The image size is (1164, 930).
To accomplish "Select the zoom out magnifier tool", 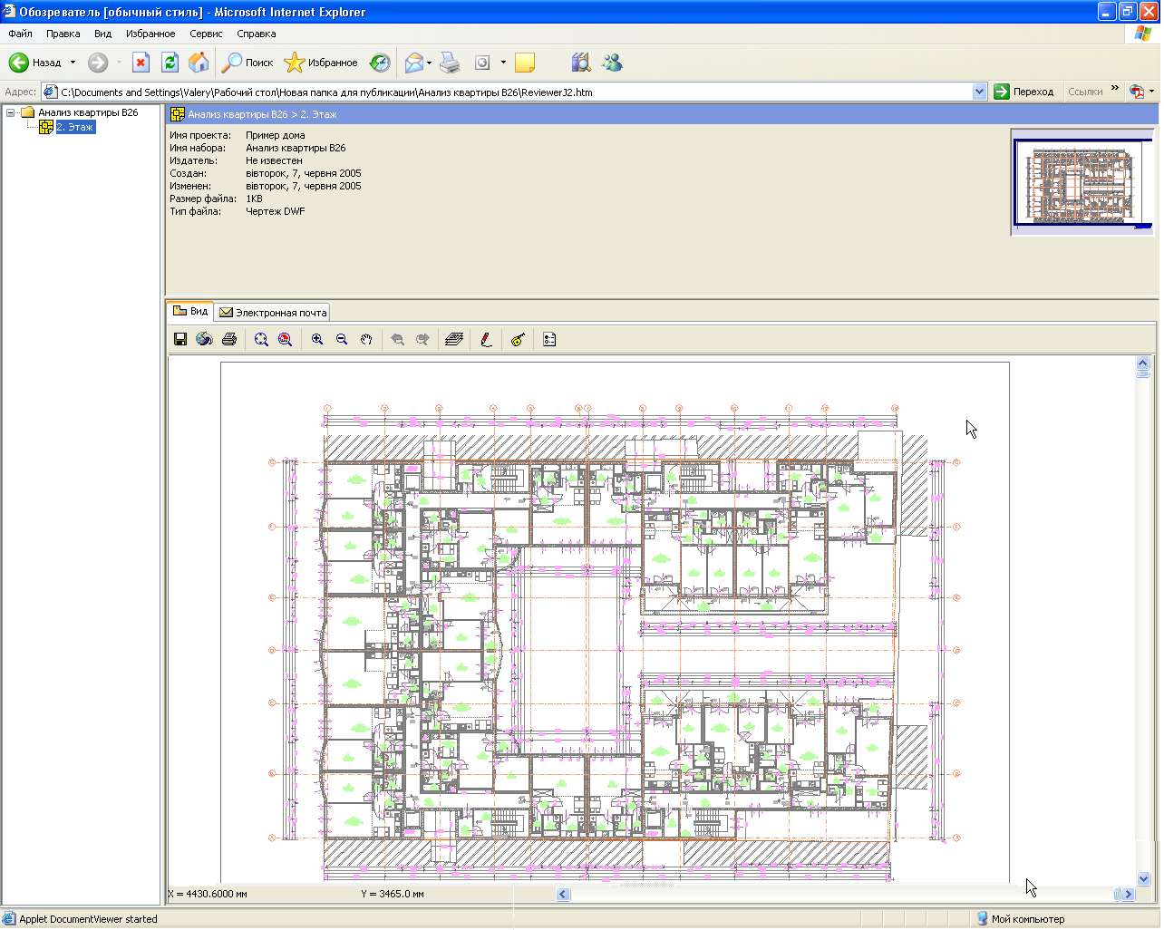I will [342, 340].
